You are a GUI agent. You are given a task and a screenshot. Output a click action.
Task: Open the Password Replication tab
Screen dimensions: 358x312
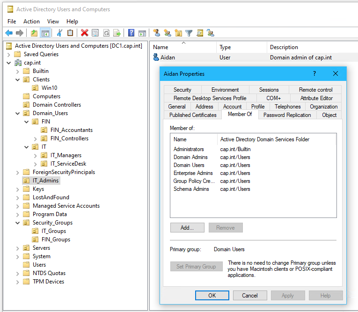pos(287,115)
